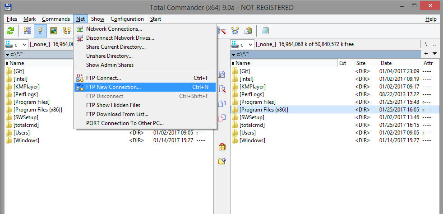Select [Program Files (x86)] in right panel
This screenshot has height=214, width=443.
coord(335,109)
